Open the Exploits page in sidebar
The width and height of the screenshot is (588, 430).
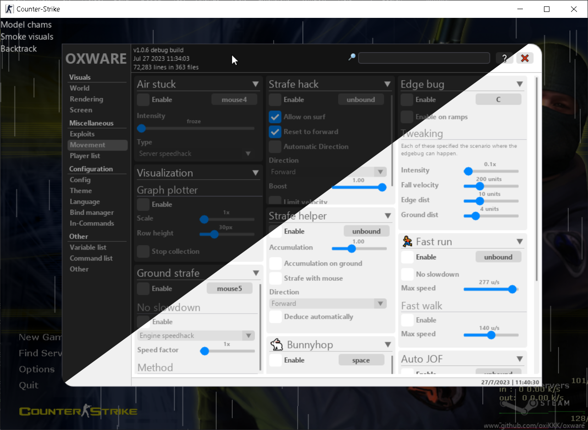82,134
